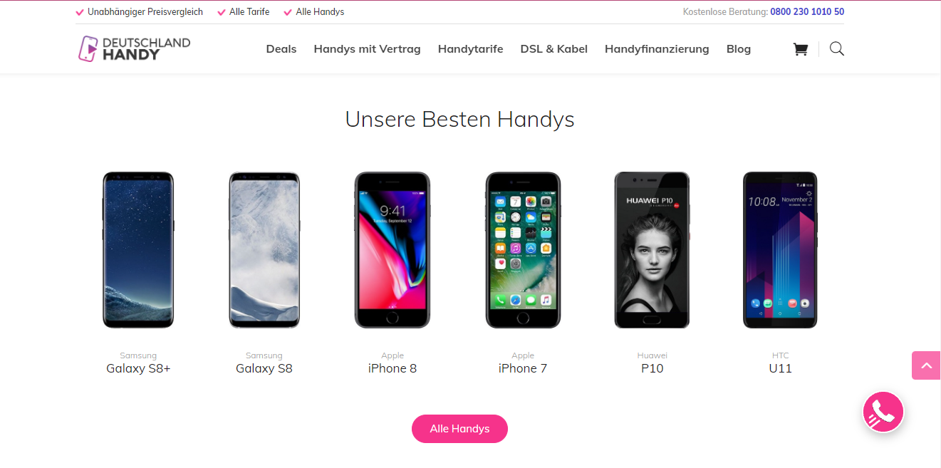Open the shopping cart icon
The height and width of the screenshot is (468, 941).
(x=801, y=49)
